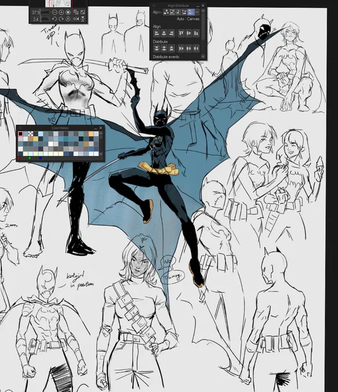Pick the black swatch in Color History
The height and width of the screenshot is (392, 338).
coord(21,134)
